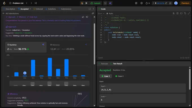
Task: Adjust the runtime range mini-chart slider
Action: pyautogui.click(x=49, y=83)
